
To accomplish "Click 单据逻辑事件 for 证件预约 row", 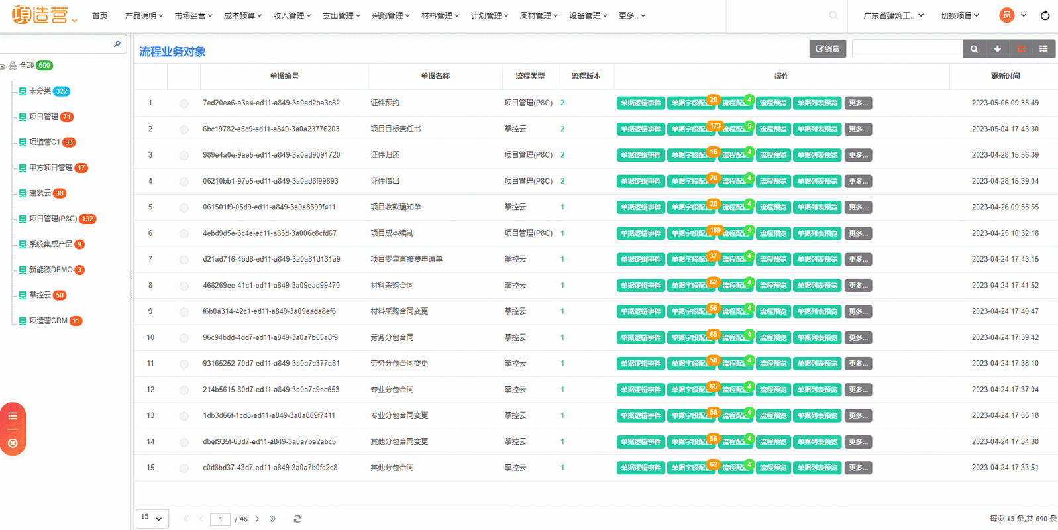I will 641,103.
